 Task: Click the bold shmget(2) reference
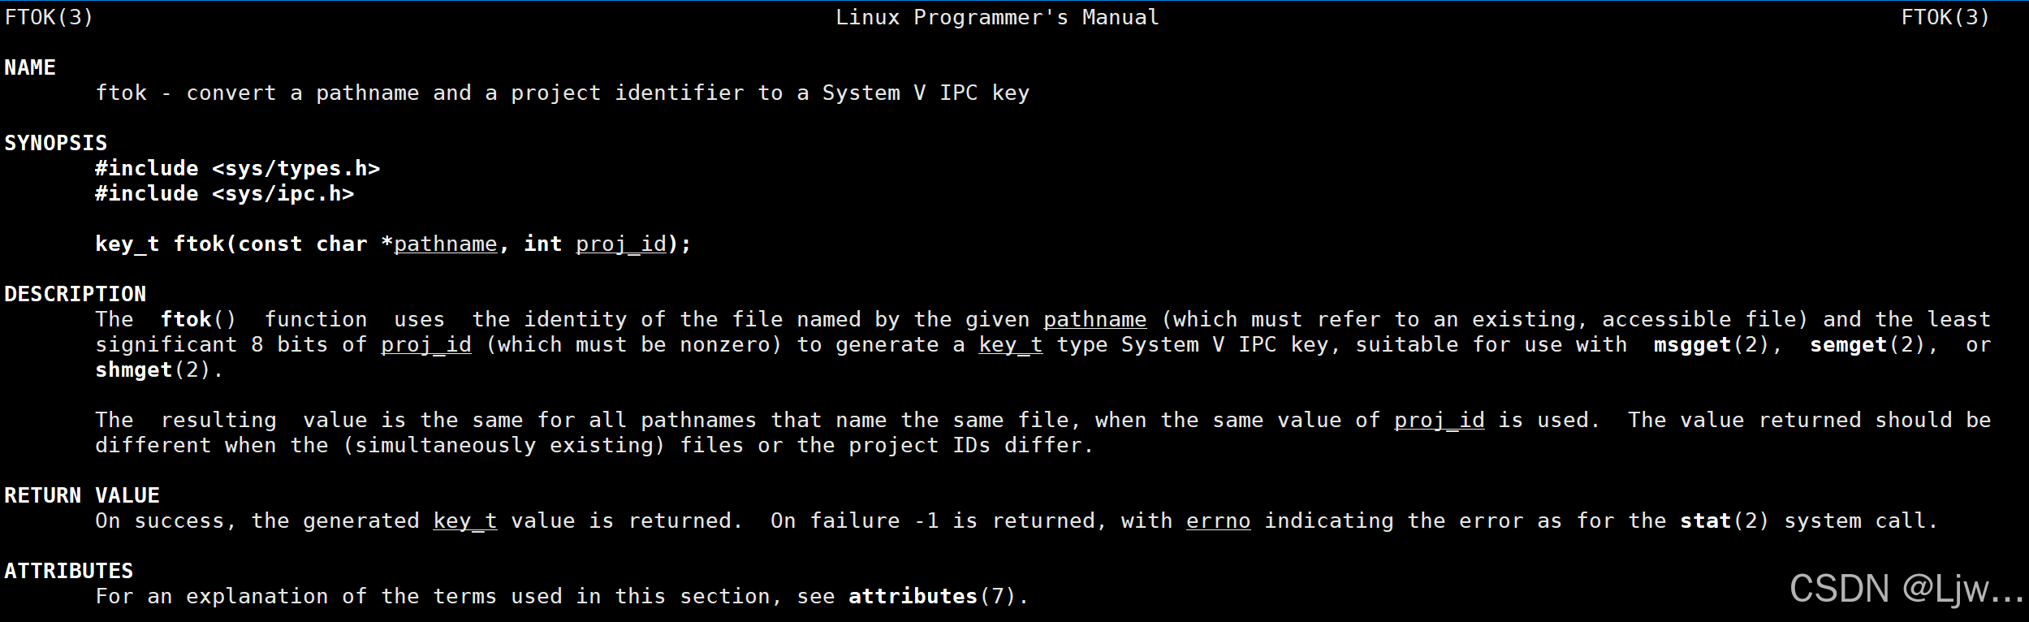153,370
